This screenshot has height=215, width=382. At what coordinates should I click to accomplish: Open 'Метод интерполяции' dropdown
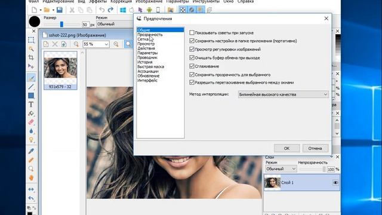coord(283,94)
